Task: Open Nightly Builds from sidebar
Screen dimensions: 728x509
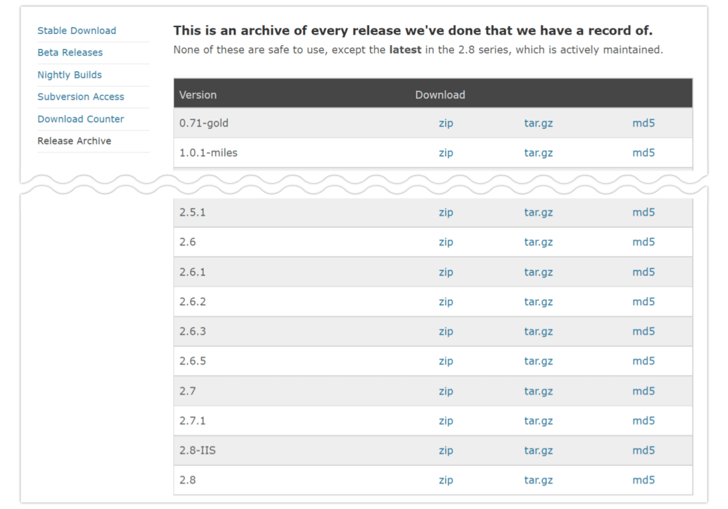Action: point(69,75)
